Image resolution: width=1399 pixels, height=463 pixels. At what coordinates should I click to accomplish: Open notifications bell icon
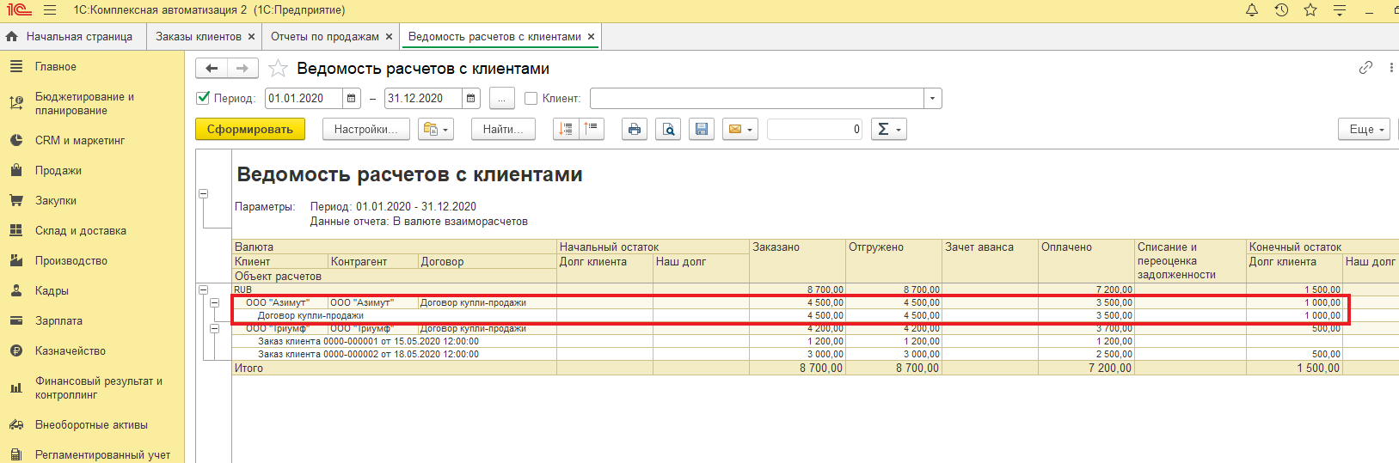coord(1252,10)
